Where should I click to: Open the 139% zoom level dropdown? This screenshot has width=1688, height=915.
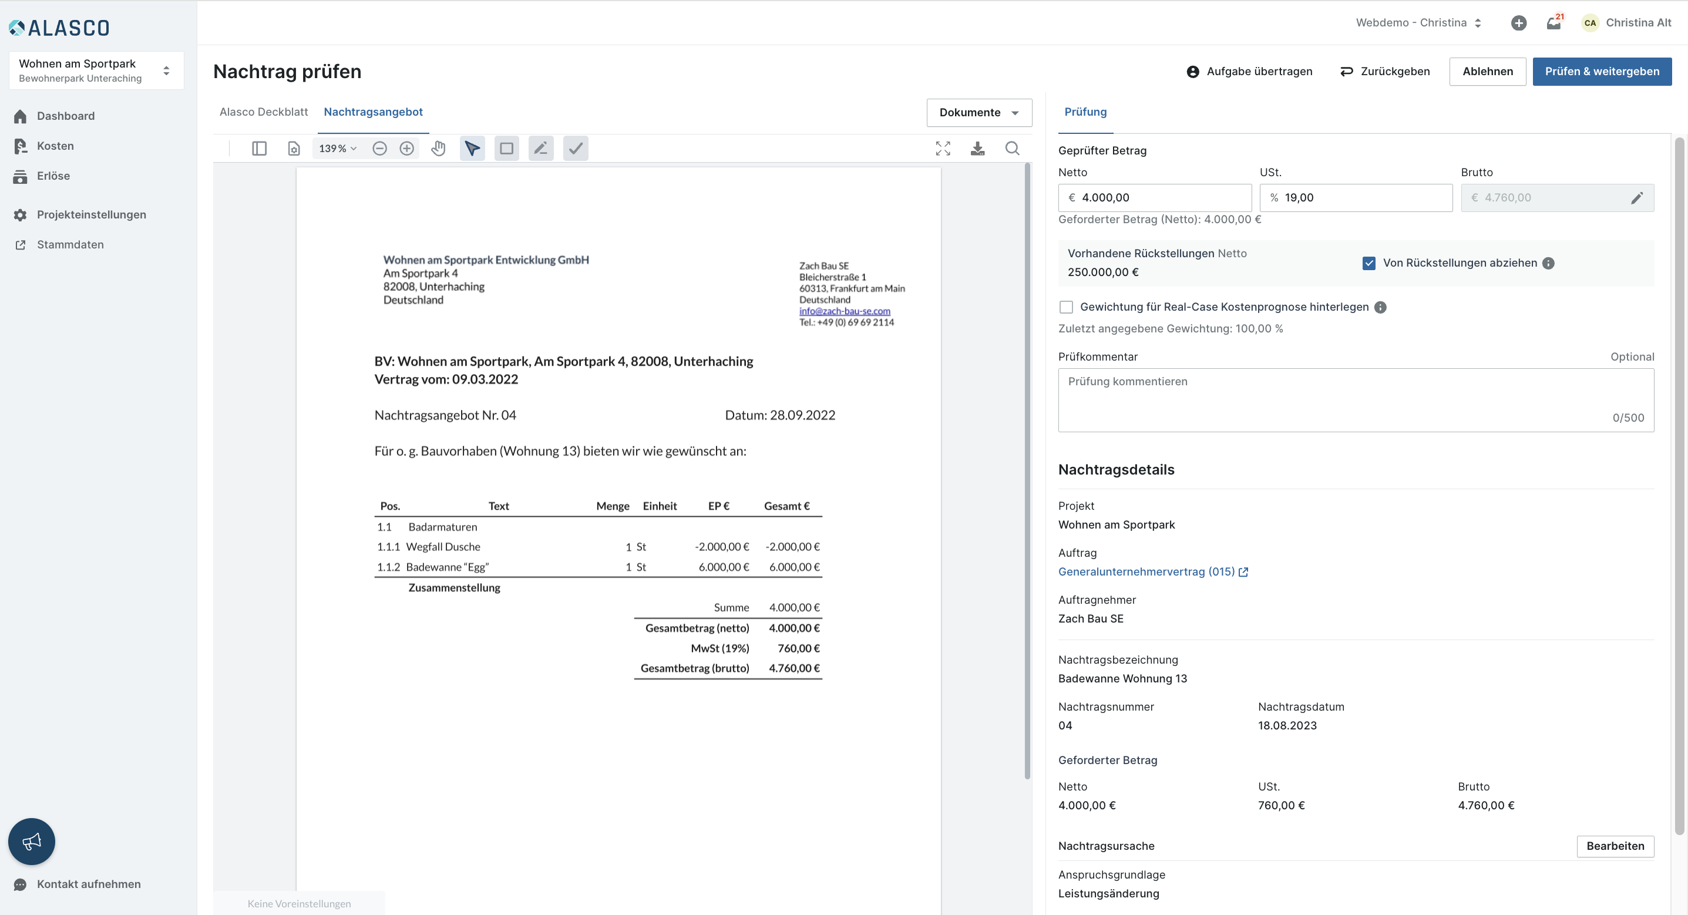tap(338, 148)
